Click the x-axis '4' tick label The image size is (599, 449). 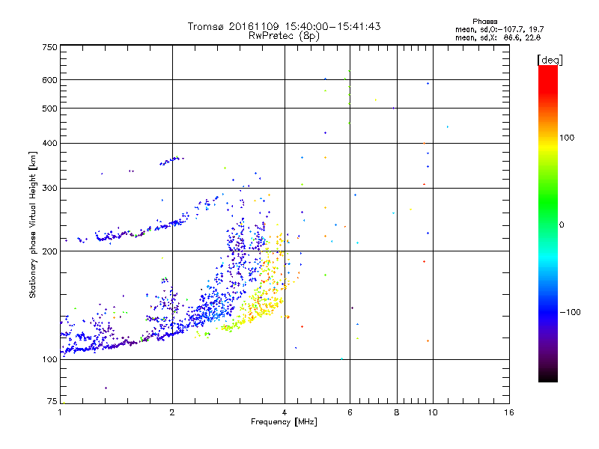(x=285, y=412)
